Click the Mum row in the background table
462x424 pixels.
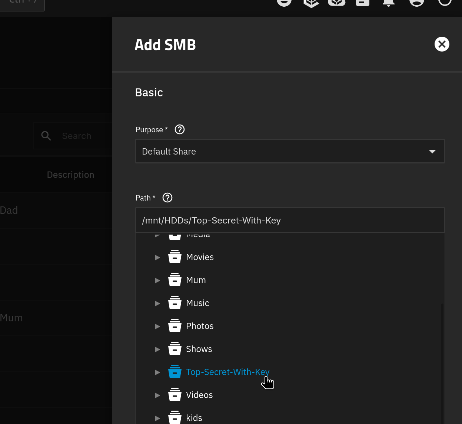pos(56,318)
